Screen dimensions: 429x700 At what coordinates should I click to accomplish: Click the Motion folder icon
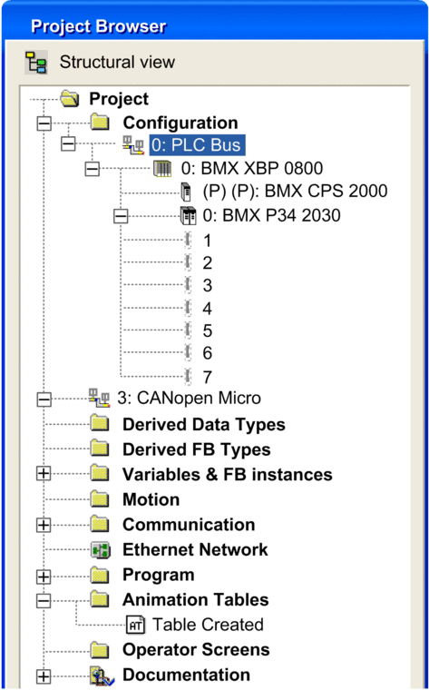(x=100, y=498)
